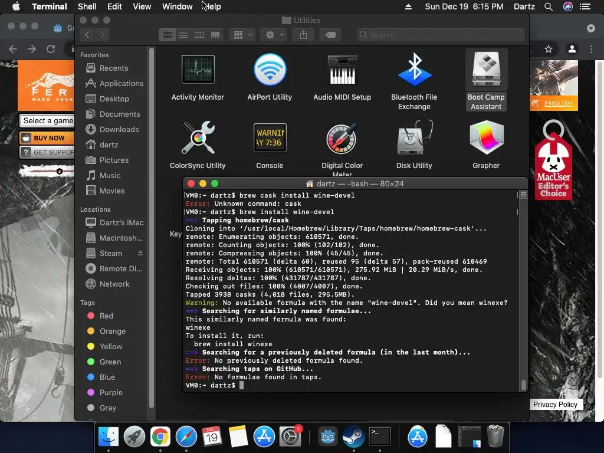This screenshot has height=453, width=604.
Task: Open the Finder action gear menu
Action: click(x=274, y=35)
